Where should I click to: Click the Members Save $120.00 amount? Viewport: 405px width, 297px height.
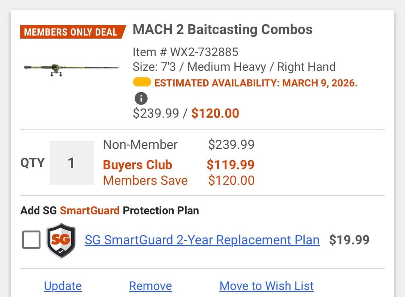pos(231,180)
